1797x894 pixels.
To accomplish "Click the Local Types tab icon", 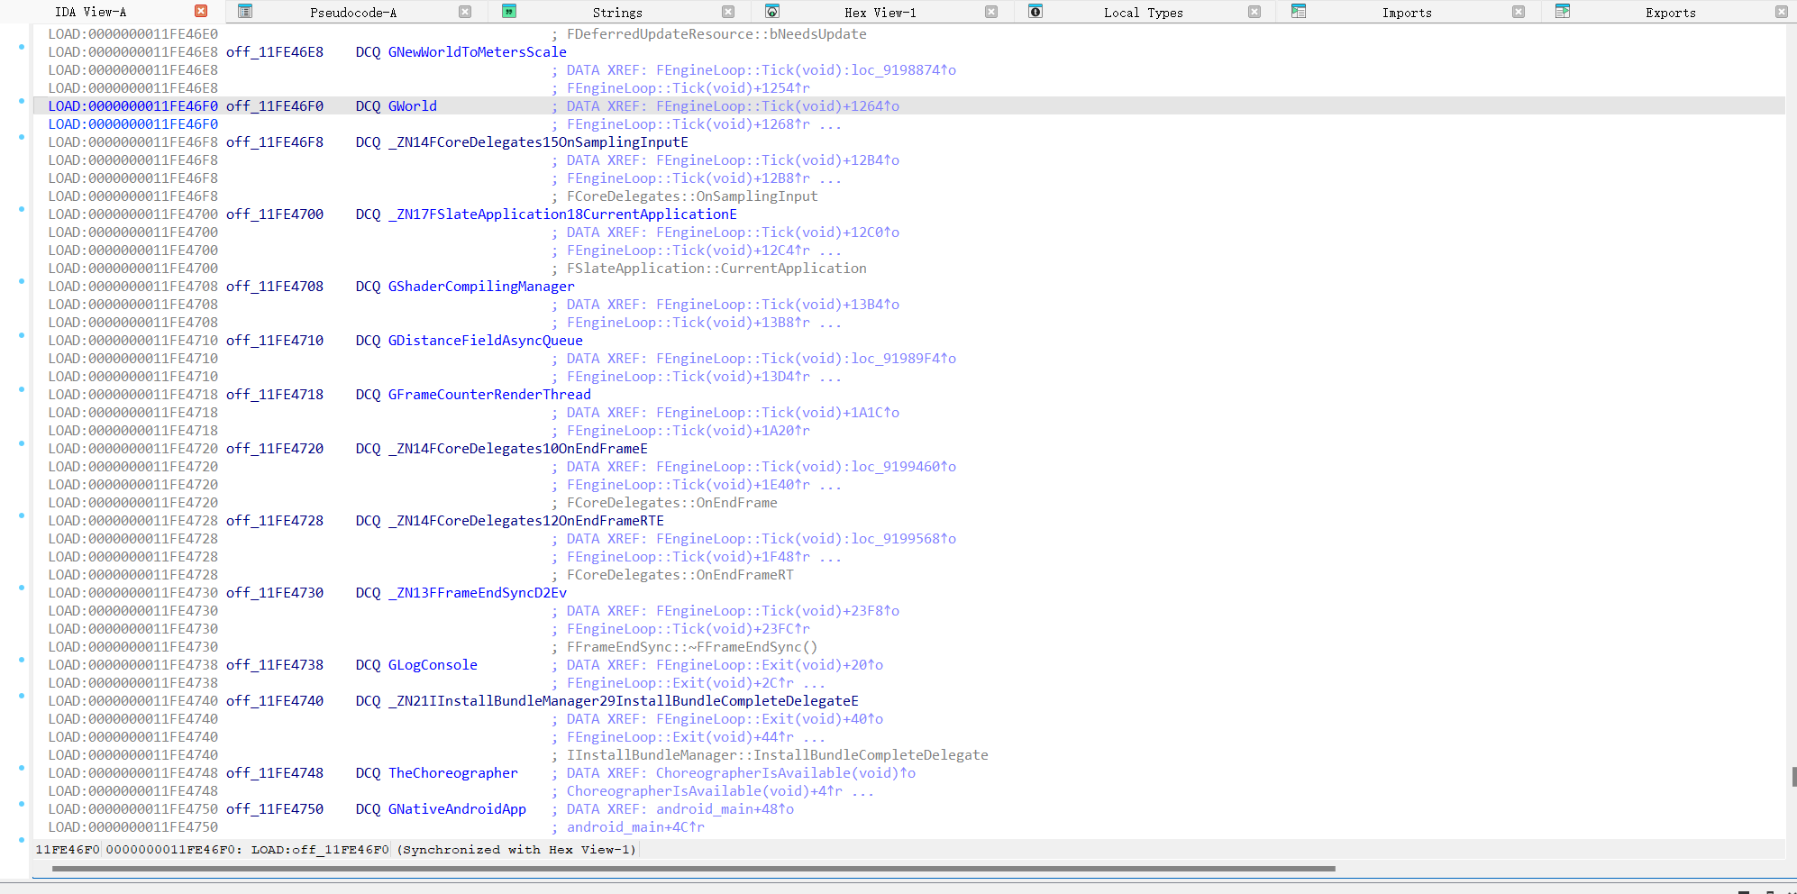I will tap(1035, 12).
